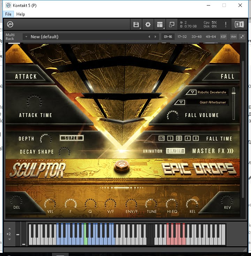Go to next multi with right arrow

[x=155, y=37]
